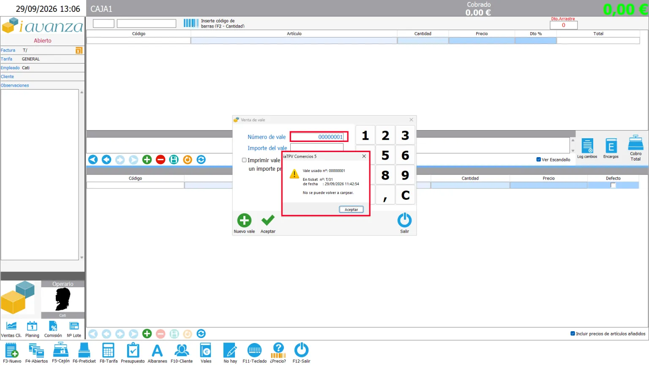The image size is (649, 365).
Task: Open Vales icon in bottom toolbar
Action: (x=206, y=350)
